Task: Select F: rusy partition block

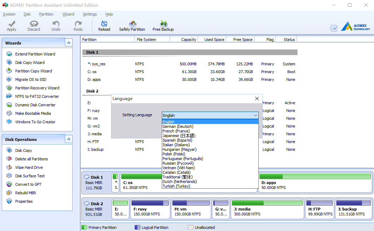Action: pos(150,209)
